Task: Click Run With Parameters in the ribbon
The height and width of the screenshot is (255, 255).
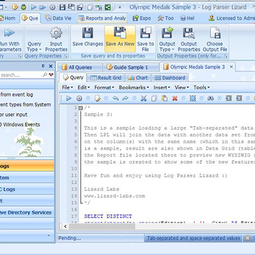Action: coord(10,39)
